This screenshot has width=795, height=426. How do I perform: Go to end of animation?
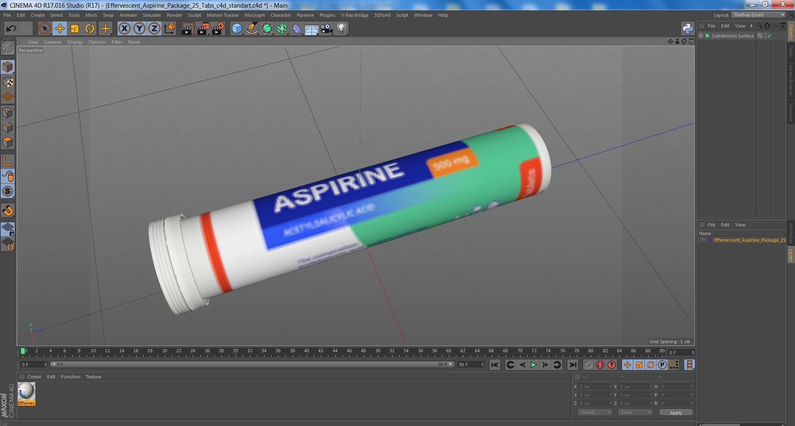572,365
